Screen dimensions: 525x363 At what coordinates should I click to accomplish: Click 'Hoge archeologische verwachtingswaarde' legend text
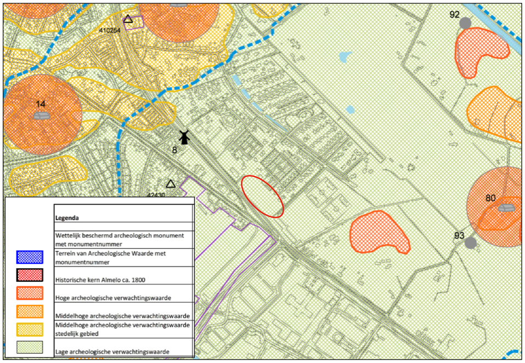[113, 298]
